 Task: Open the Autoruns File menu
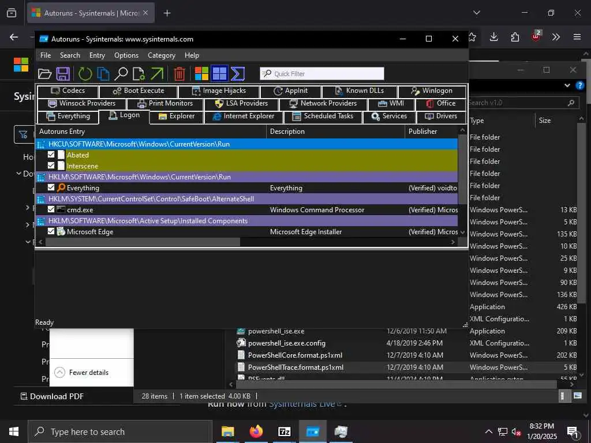click(46, 55)
